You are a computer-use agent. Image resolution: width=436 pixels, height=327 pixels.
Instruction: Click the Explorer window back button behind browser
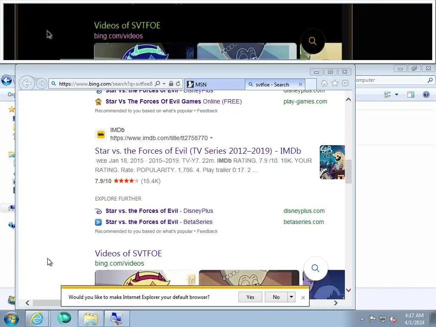pos(6,80)
